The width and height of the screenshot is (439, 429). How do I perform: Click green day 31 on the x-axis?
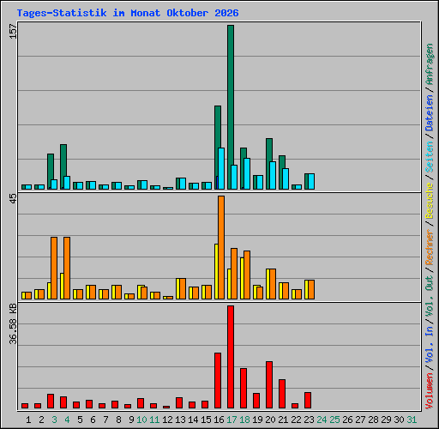tap(412, 420)
